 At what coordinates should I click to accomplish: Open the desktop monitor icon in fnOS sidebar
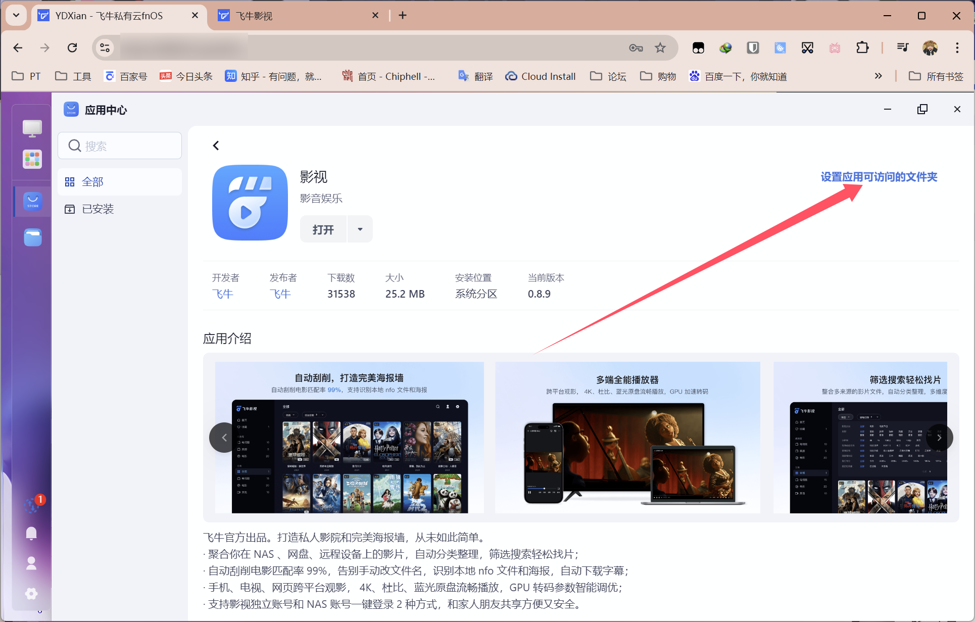click(32, 128)
